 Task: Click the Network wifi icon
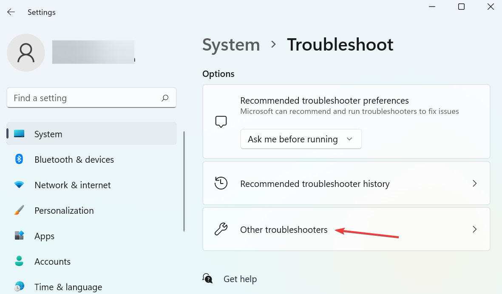click(19, 185)
